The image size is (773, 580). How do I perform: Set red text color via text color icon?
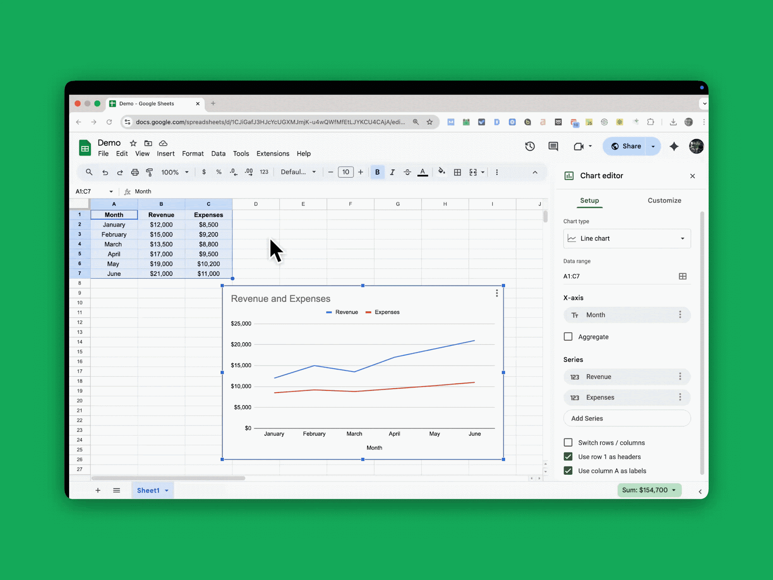(423, 172)
